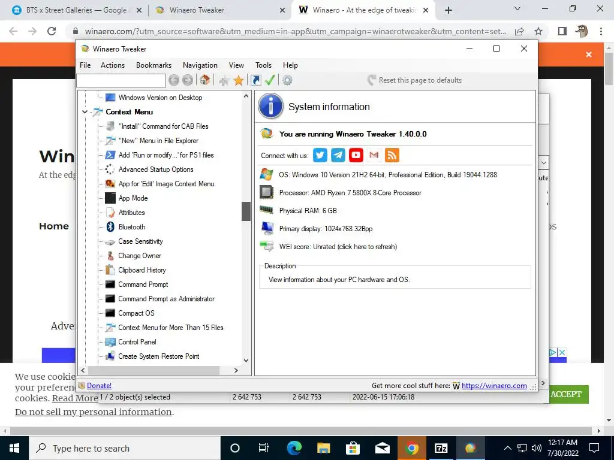Show hidden system tray icons chevron

pyautogui.click(x=507, y=448)
